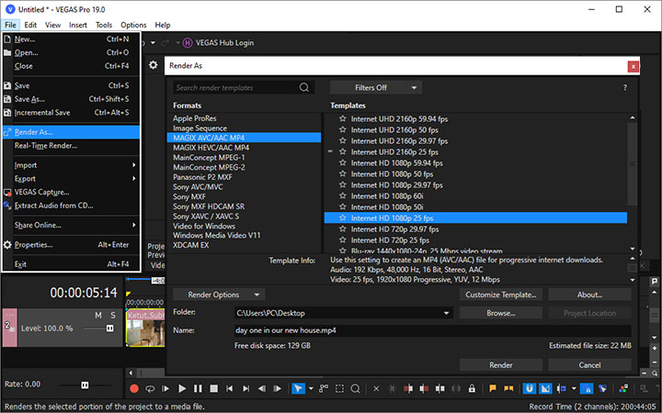Toggle the Mute (M) button on track 2

97,315
